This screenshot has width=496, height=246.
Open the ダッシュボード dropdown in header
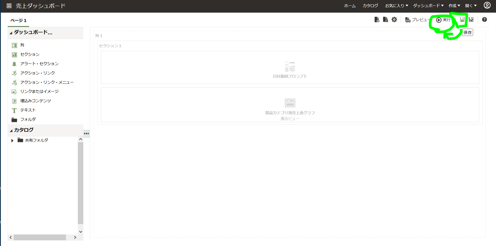[x=428, y=6]
